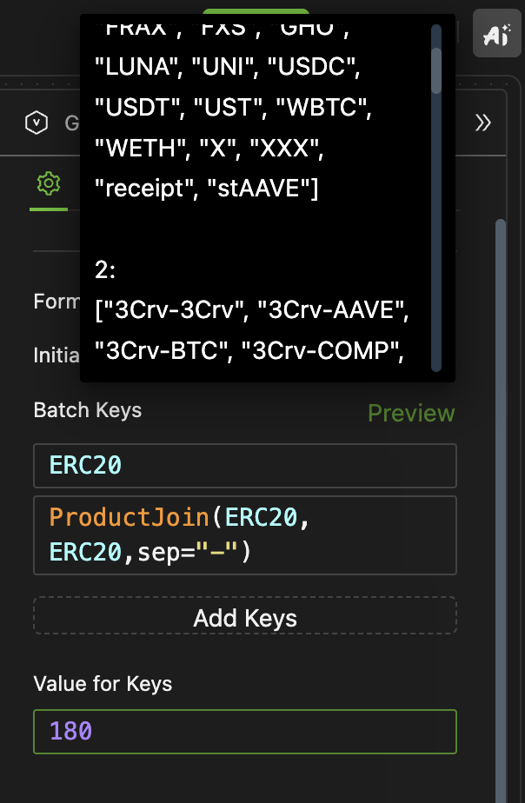Open the settings gear tab
This screenshot has width=525, height=803.
(x=48, y=183)
